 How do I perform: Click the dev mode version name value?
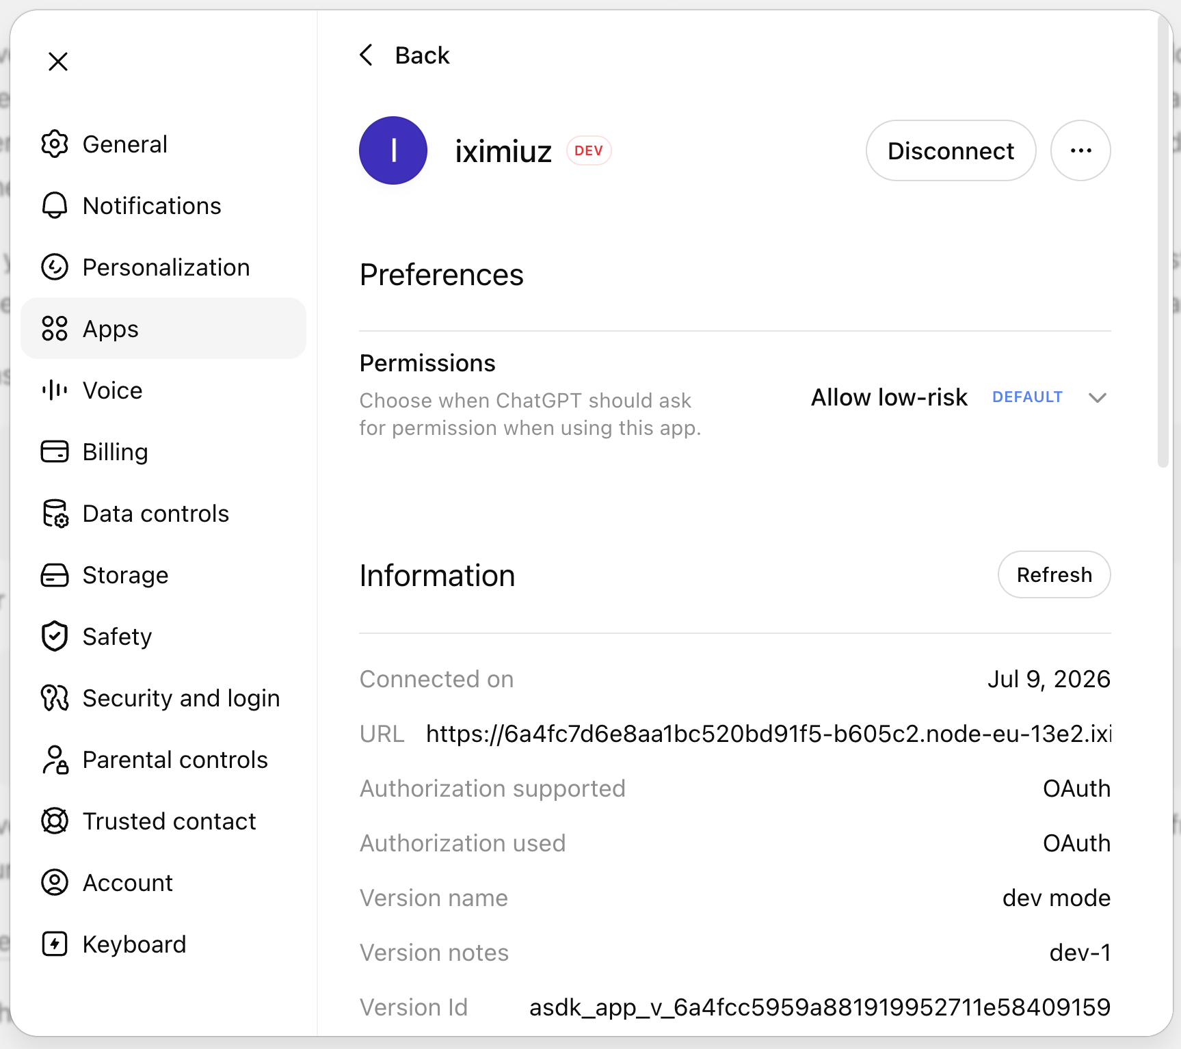pos(1056,898)
